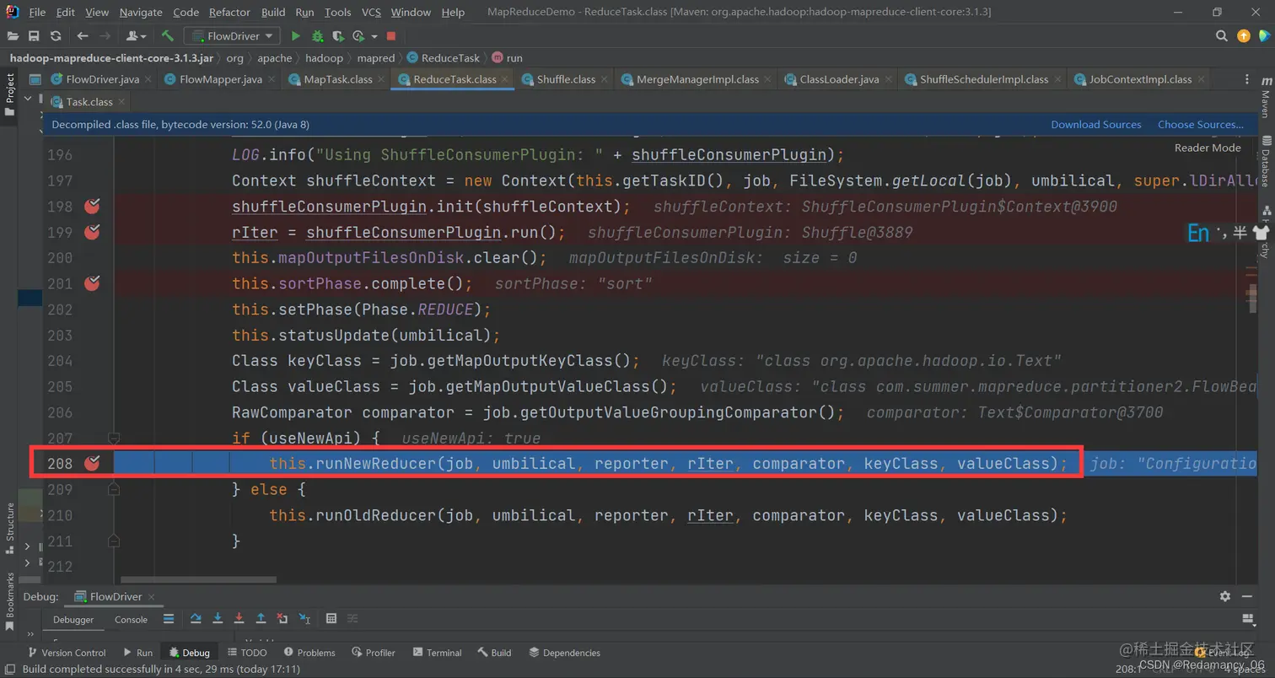1275x678 pixels.
Task: Click the Build project hammer icon
Action: point(168,36)
